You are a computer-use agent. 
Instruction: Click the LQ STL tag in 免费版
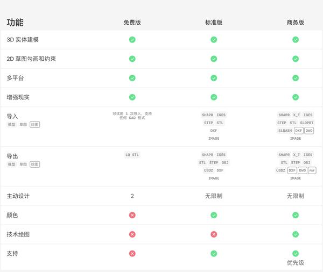132,155
